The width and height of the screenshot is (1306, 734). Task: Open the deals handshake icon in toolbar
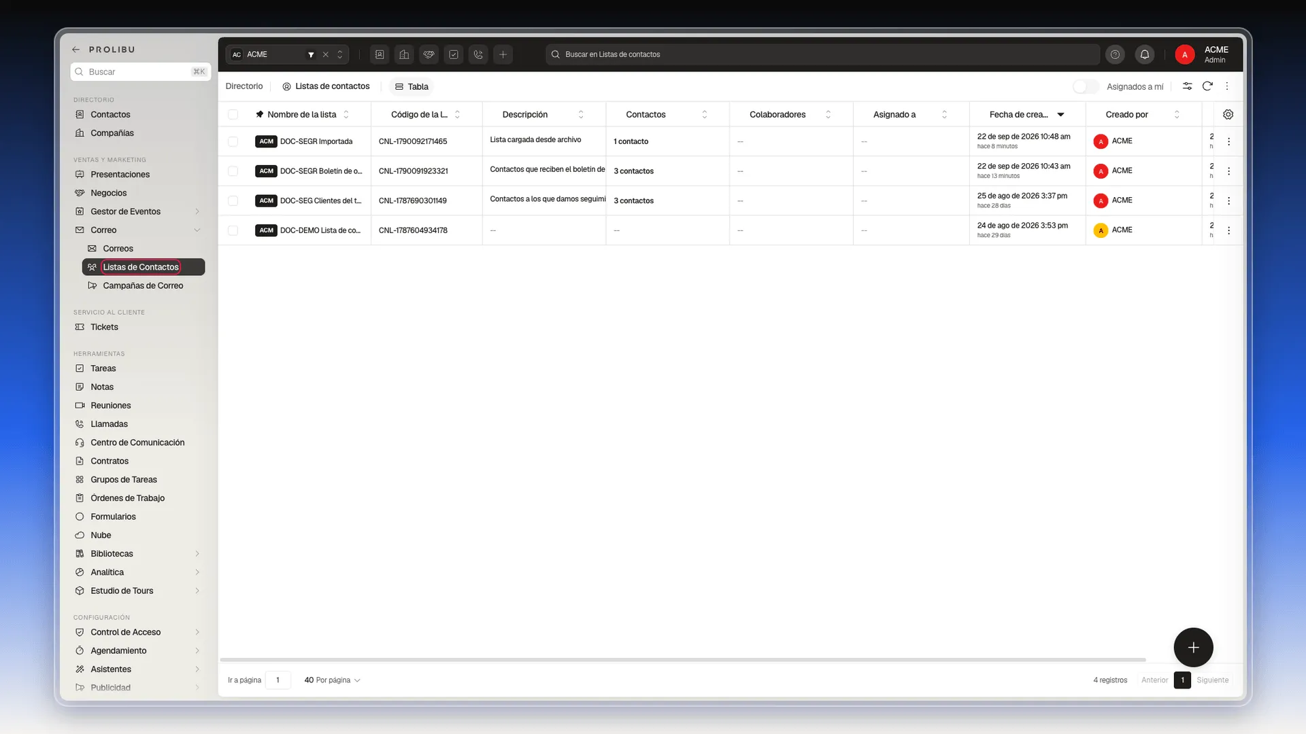pyautogui.click(x=429, y=54)
